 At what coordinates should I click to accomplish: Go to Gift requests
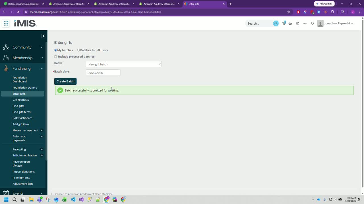pos(21,100)
